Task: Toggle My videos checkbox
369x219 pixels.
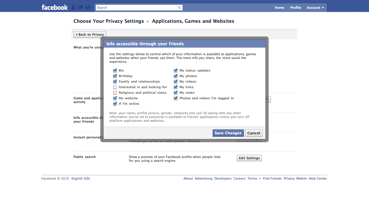Action: [176, 81]
